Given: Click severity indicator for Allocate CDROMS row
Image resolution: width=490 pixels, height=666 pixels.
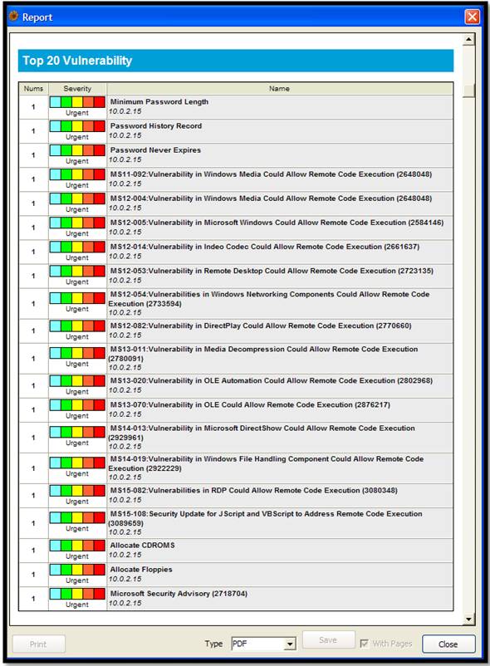Looking at the screenshot, I should coord(77,546).
